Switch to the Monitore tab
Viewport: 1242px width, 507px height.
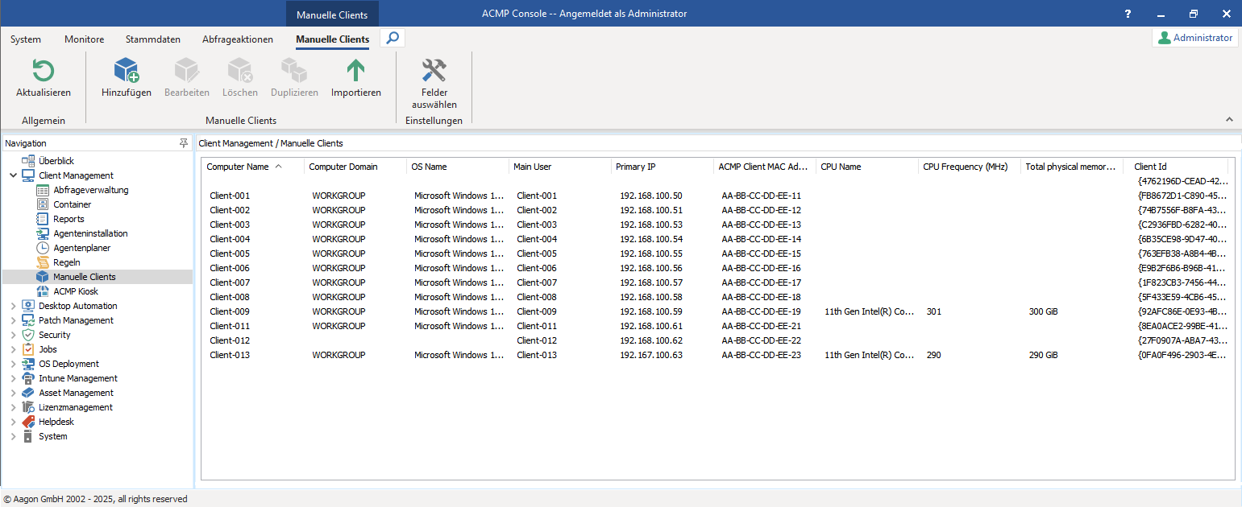(84, 39)
